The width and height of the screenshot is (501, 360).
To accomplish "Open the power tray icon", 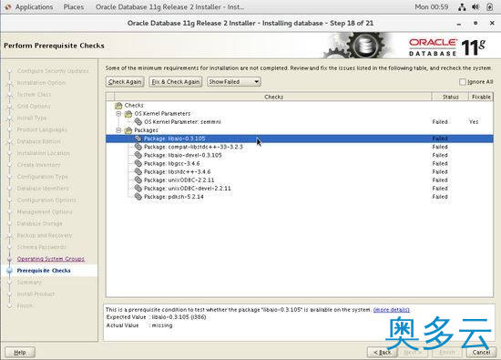I will [x=490, y=7].
